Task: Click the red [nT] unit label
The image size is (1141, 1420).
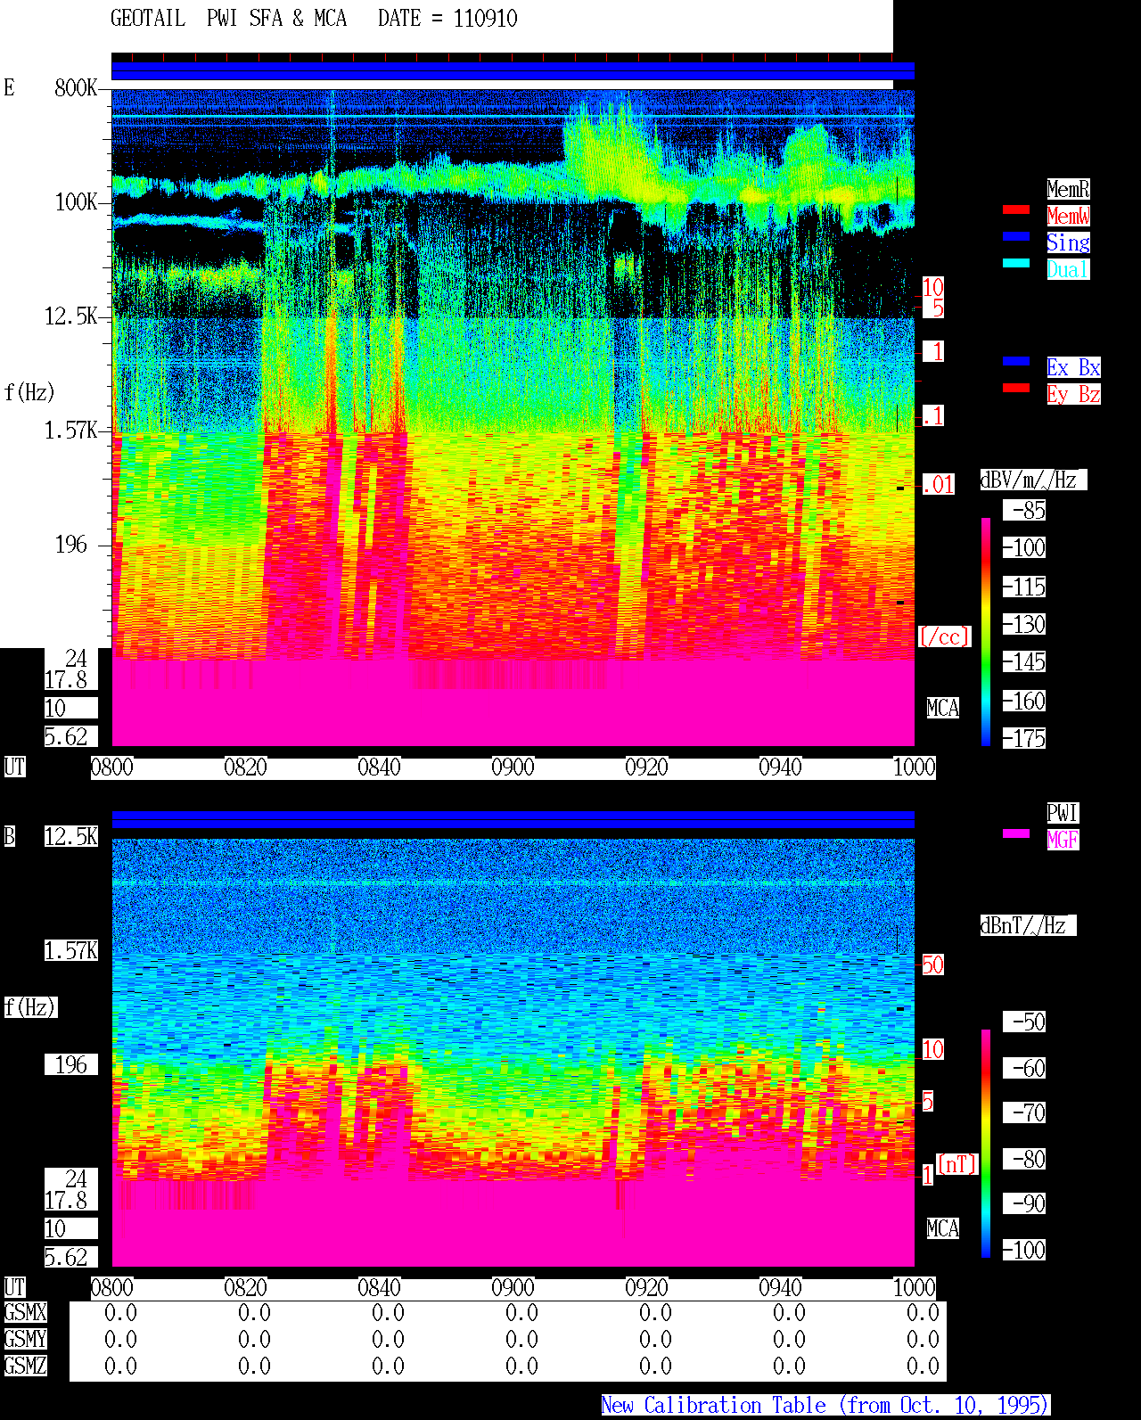Action: coord(957,1164)
